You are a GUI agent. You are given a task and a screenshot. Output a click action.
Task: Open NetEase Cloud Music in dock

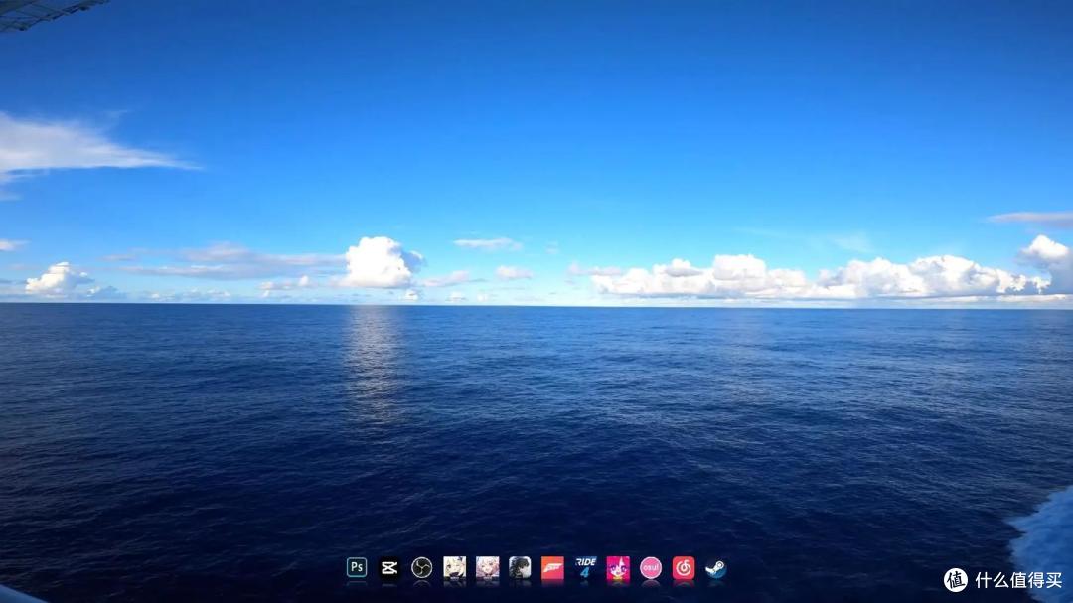point(683,567)
